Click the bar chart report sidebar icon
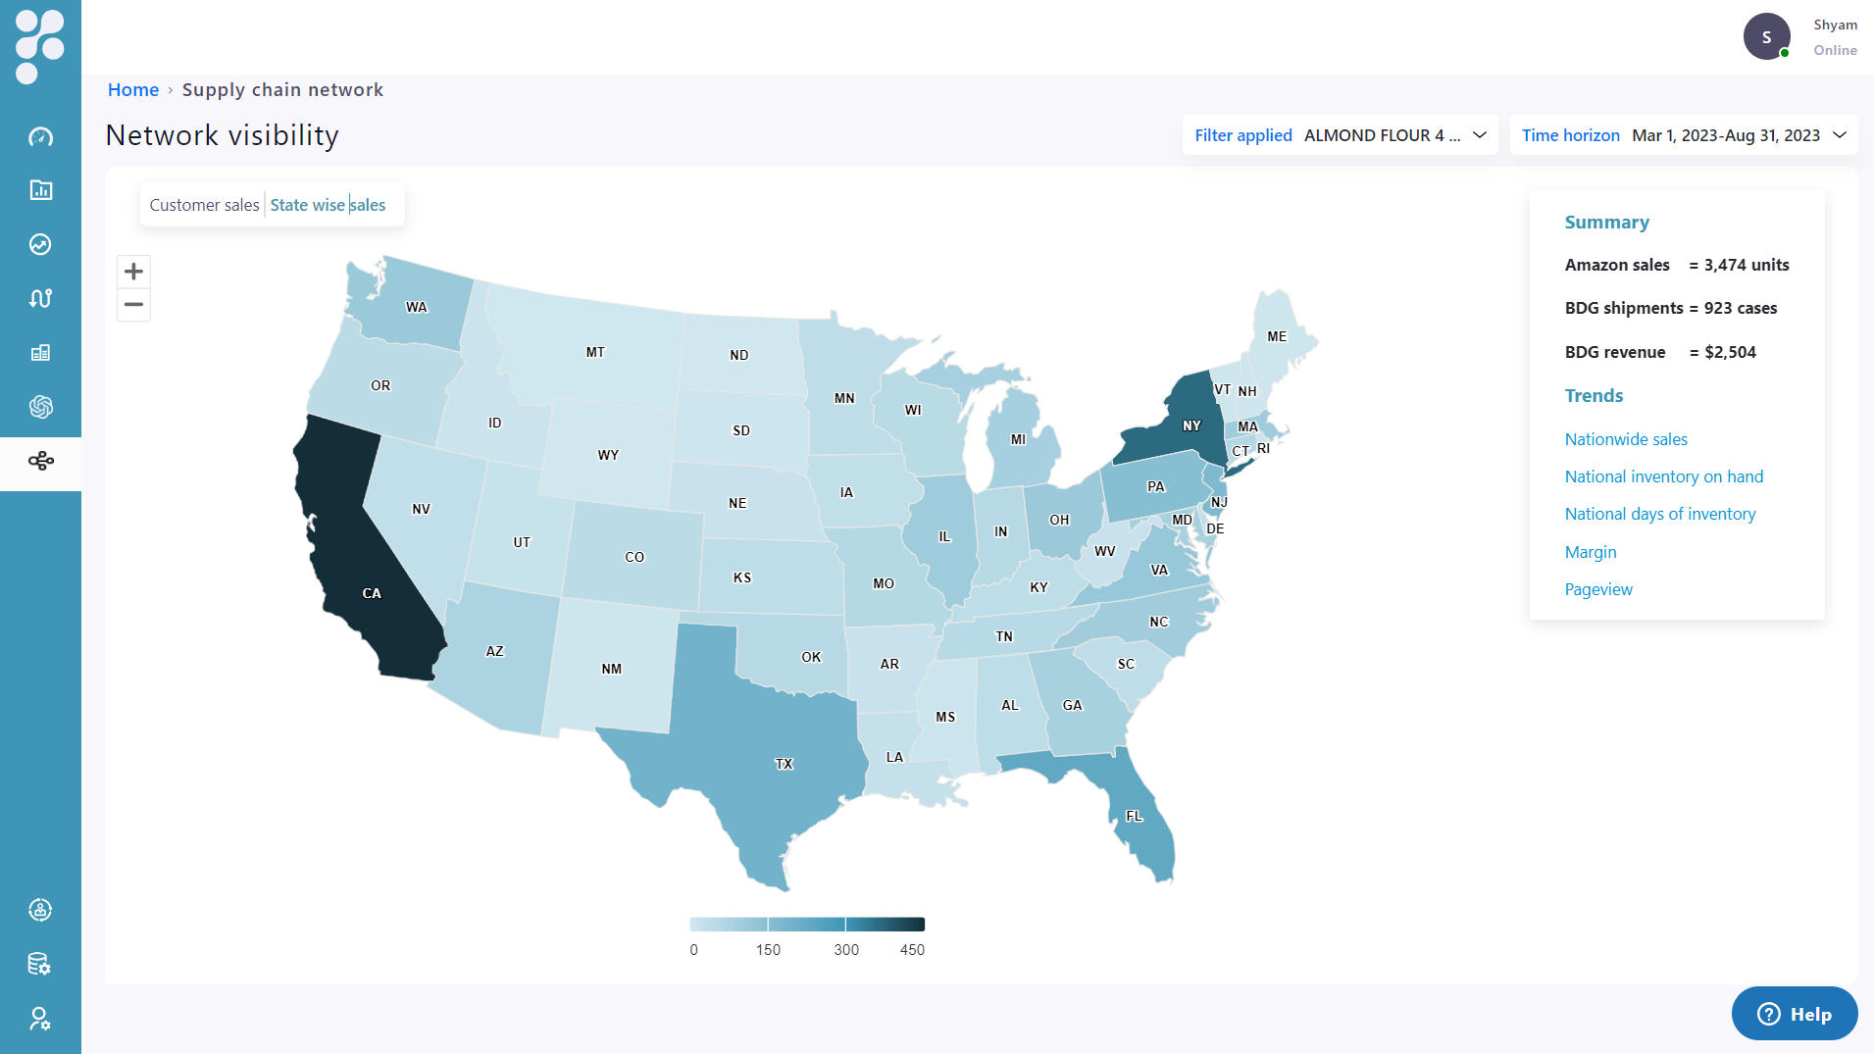Viewport: 1874px width, 1054px height. pyautogui.click(x=40, y=190)
